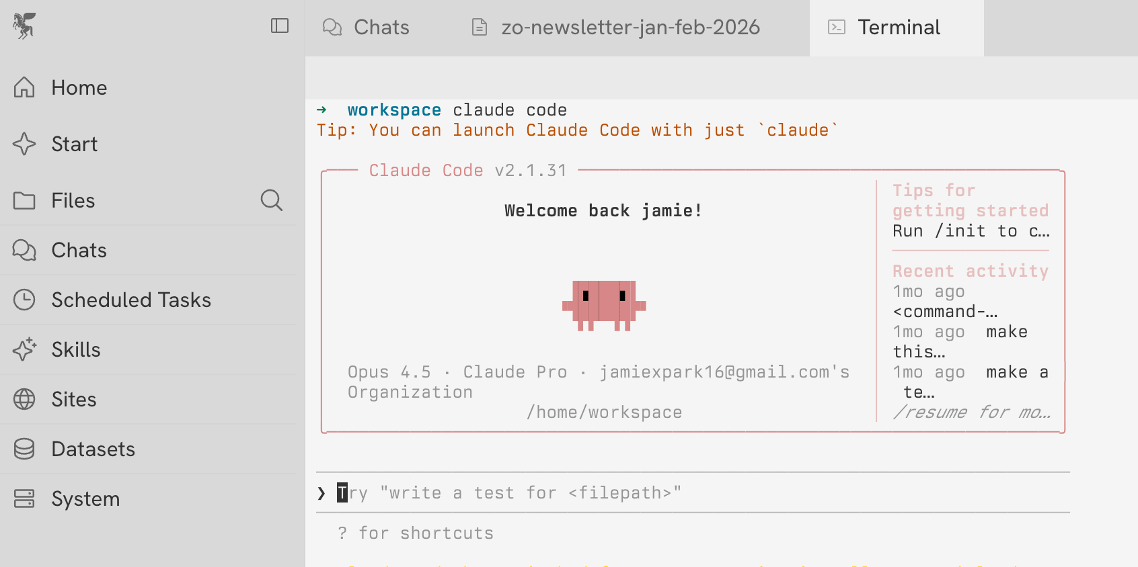
Task: Click the 'Tip: You can launch Claude Code' line
Action: click(x=578, y=130)
